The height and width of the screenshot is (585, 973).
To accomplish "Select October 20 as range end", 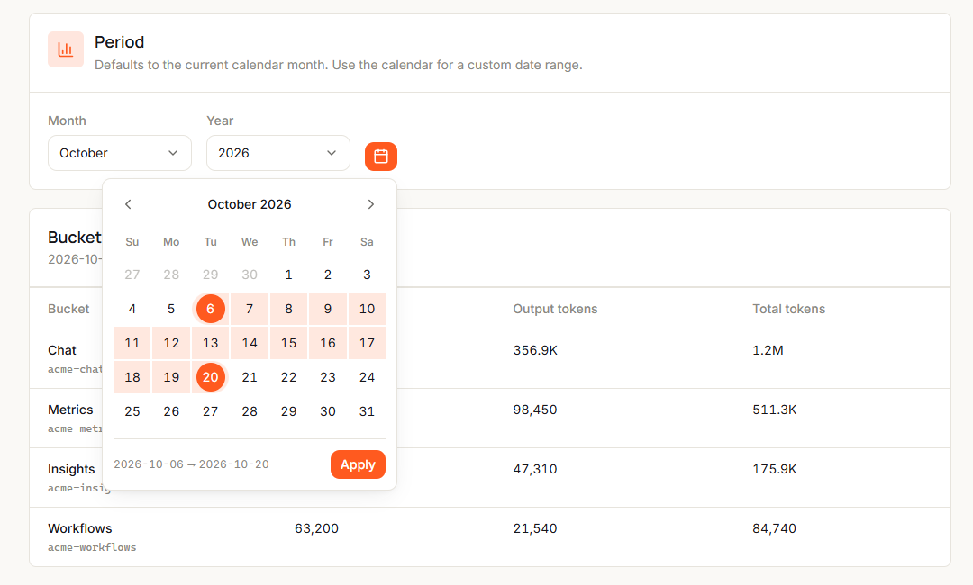I will [210, 377].
